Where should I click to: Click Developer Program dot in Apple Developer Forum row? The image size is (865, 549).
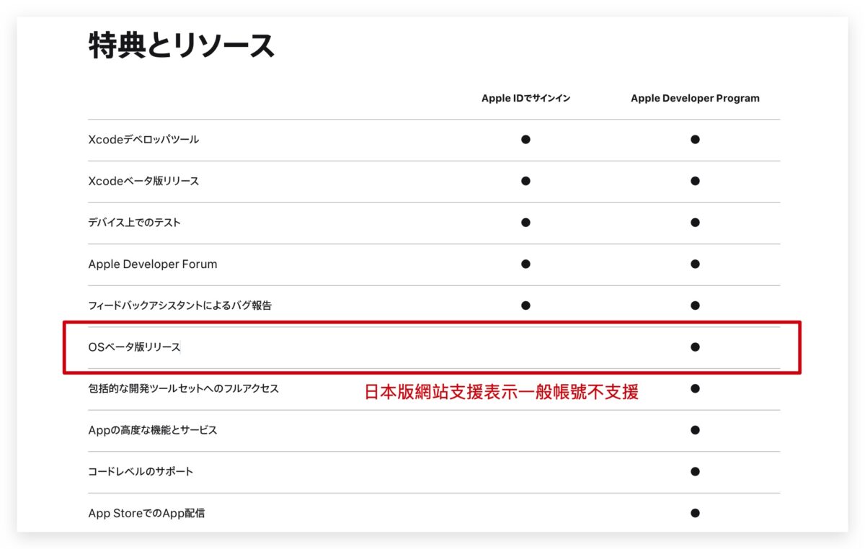[x=695, y=264]
